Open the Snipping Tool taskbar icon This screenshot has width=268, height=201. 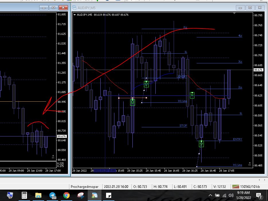coord(81,196)
